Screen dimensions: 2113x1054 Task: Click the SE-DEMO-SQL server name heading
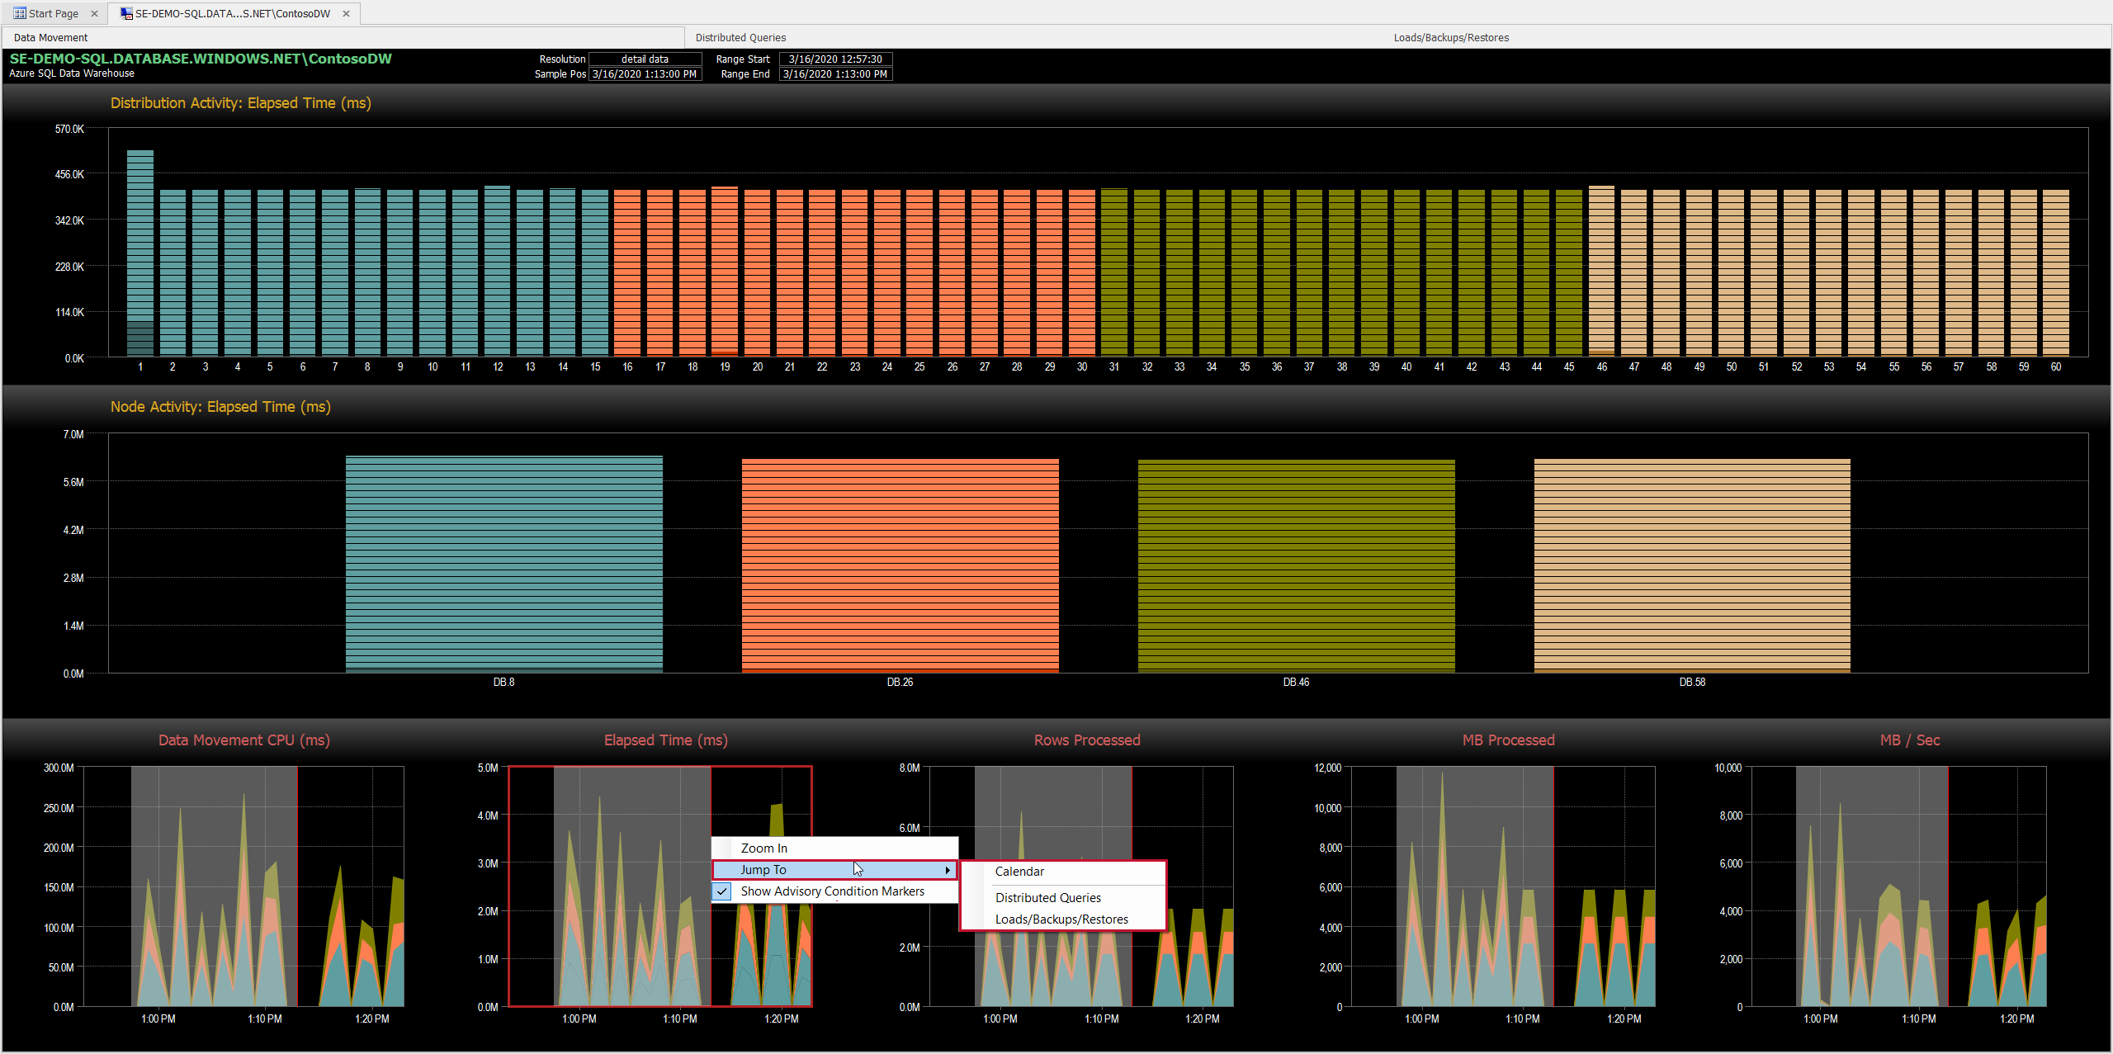click(199, 59)
